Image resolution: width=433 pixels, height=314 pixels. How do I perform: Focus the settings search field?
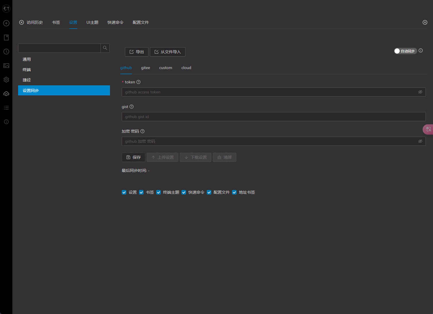59,48
